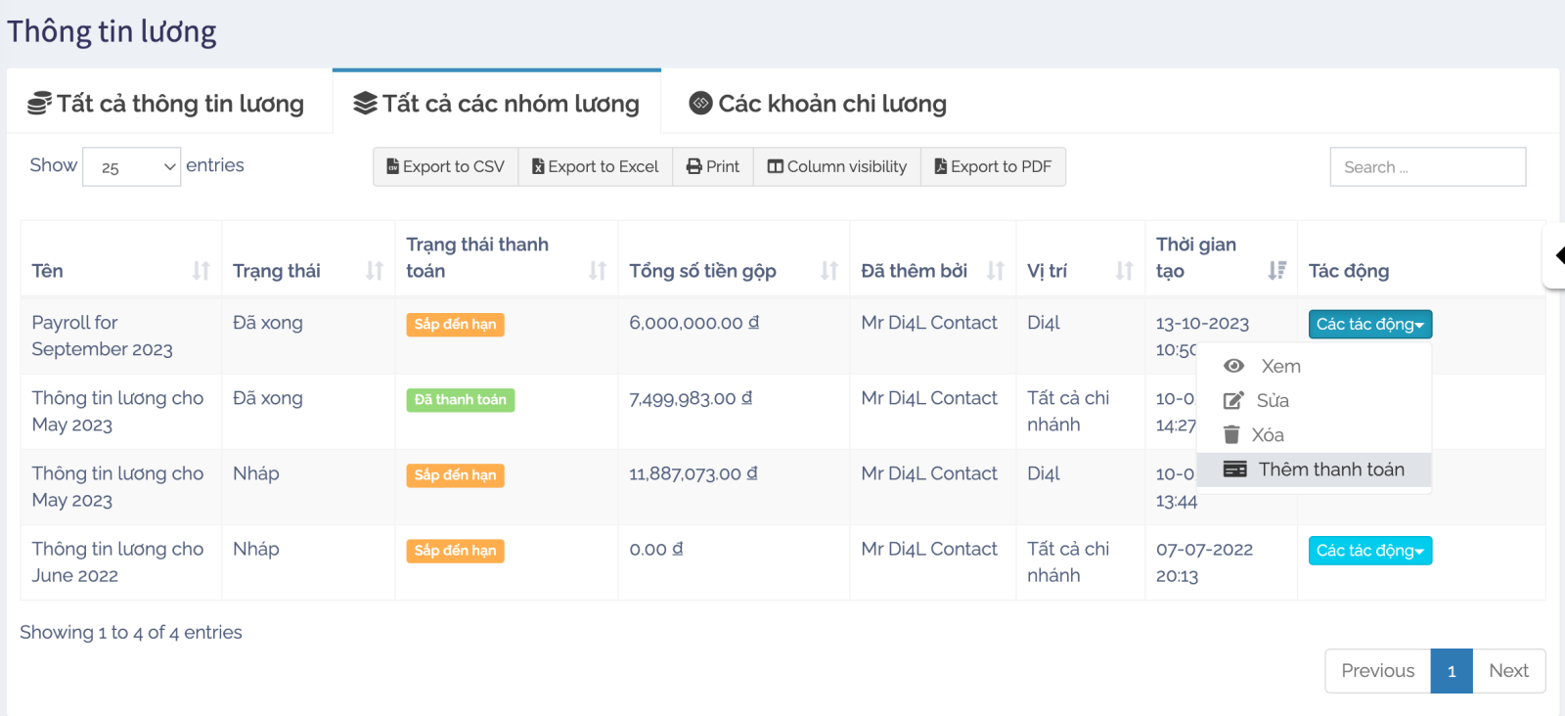Image resolution: width=1565 pixels, height=716 pixels.
Task: Open Các tác động dropdown for June 2022 row
Action: [x=1369, y=551]
